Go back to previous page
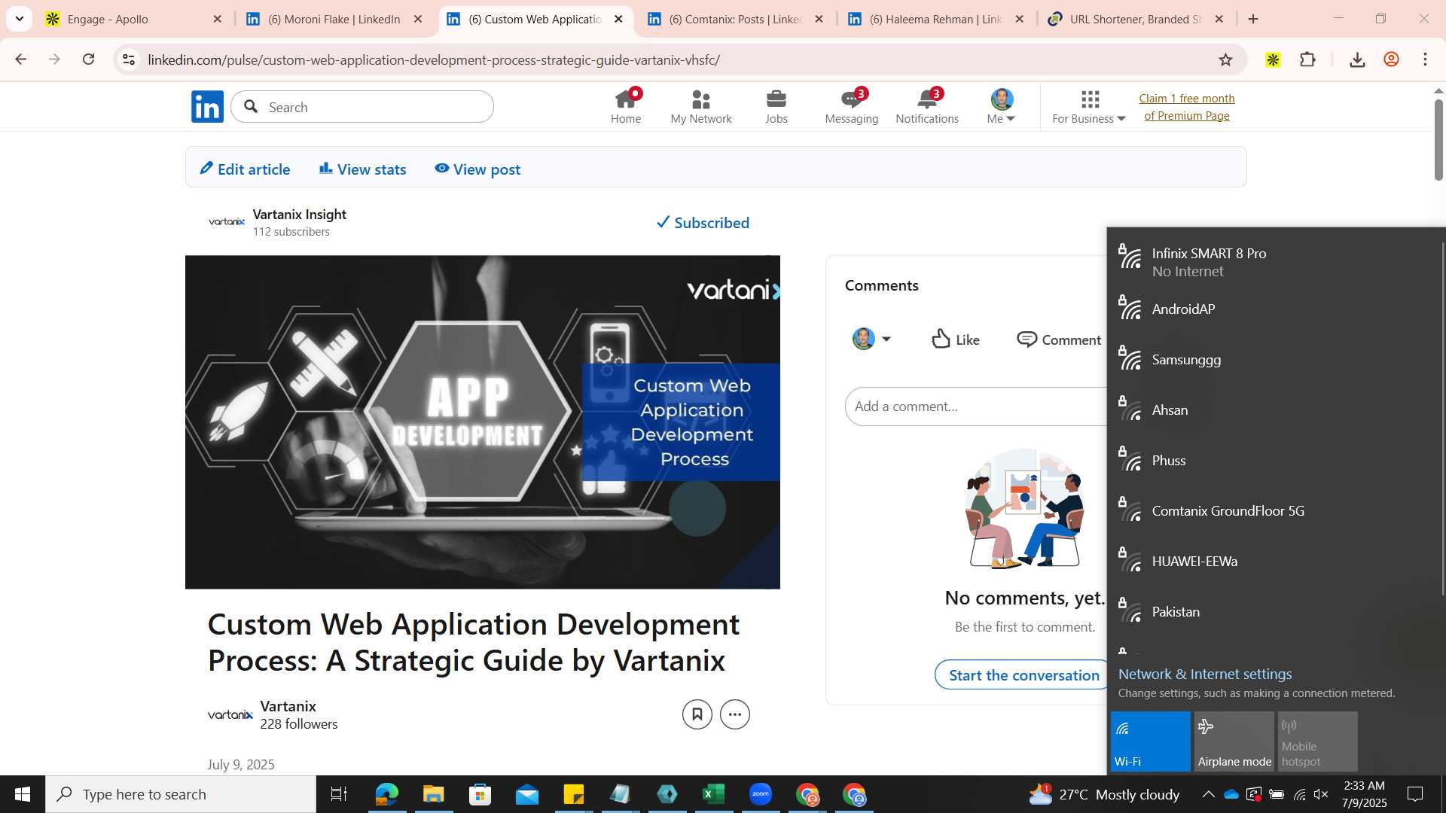 coord(21,59)
